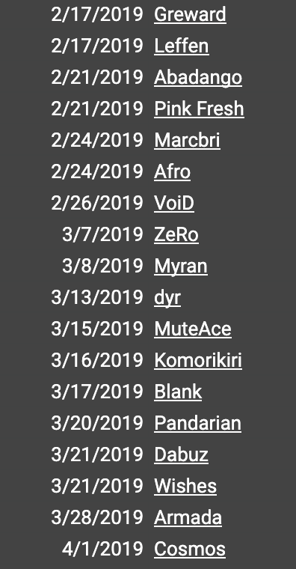Image resolution: width=296 pixels, height=569 pixels.
Task: Click the dyr link
Action: click(x=167, y=297)
